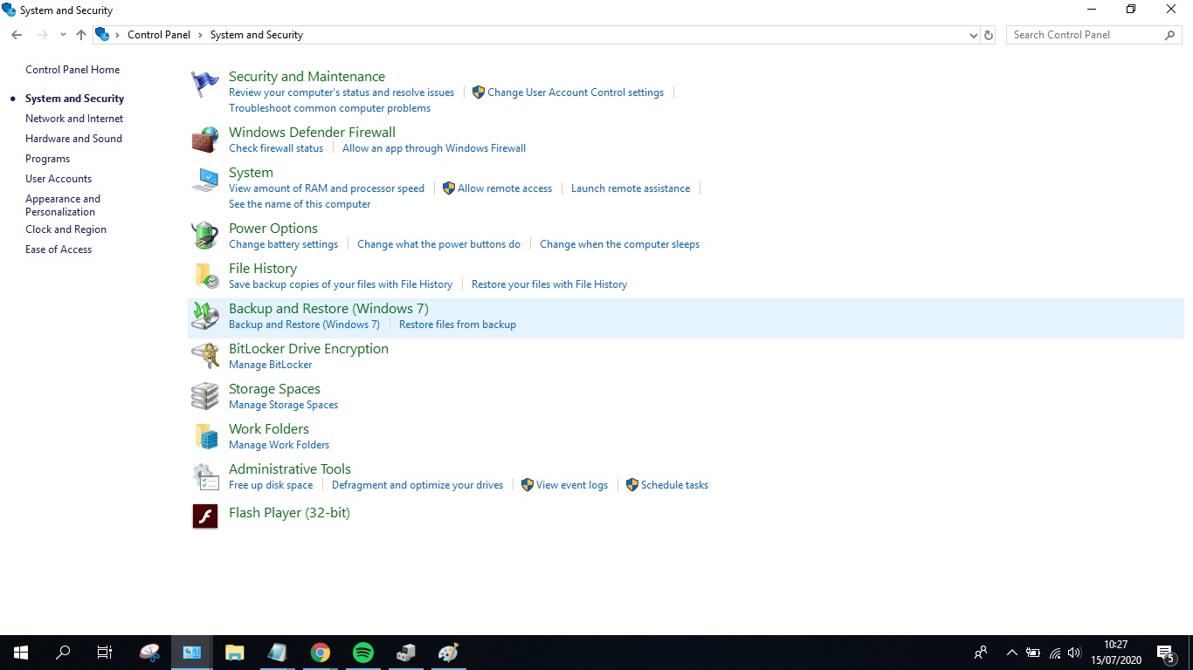Image resolution: width=1193 pixels, height=670 pixels.
Task: Select Programs in sidebar
Action: pyautogui.click(x=47, y=159)
